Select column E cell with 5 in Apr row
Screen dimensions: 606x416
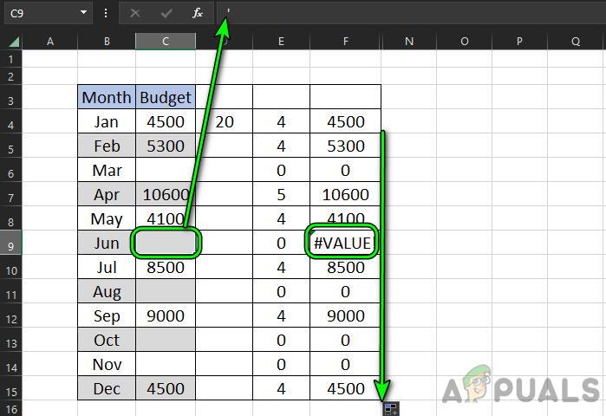click(x=281, y=194)
